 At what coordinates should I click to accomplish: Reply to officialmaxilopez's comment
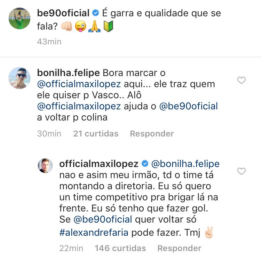coord(179,248)
